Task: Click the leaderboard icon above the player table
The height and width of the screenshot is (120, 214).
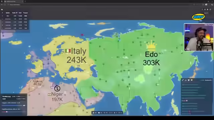Action: coord(2,9)
